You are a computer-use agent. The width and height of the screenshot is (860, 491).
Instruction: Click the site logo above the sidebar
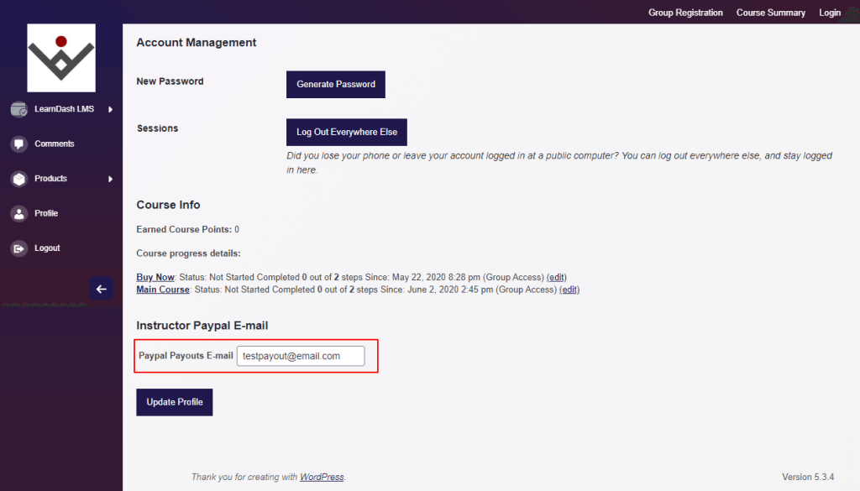click(60, 57)
